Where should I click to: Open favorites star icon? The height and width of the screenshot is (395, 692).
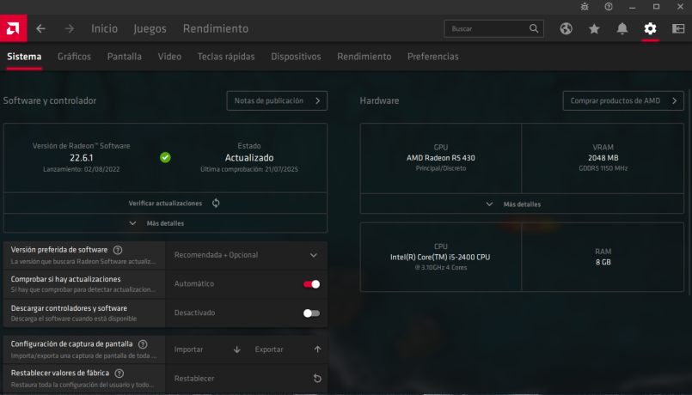pyautogui.click(x=594, y=28)
